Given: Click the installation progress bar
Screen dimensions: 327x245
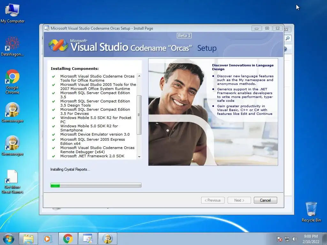Looking at the screenshot, I should 96,185.
